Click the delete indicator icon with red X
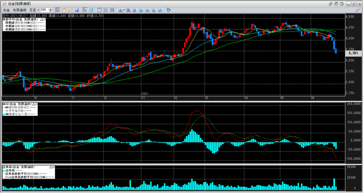363x193 pixels. point(129,10)
